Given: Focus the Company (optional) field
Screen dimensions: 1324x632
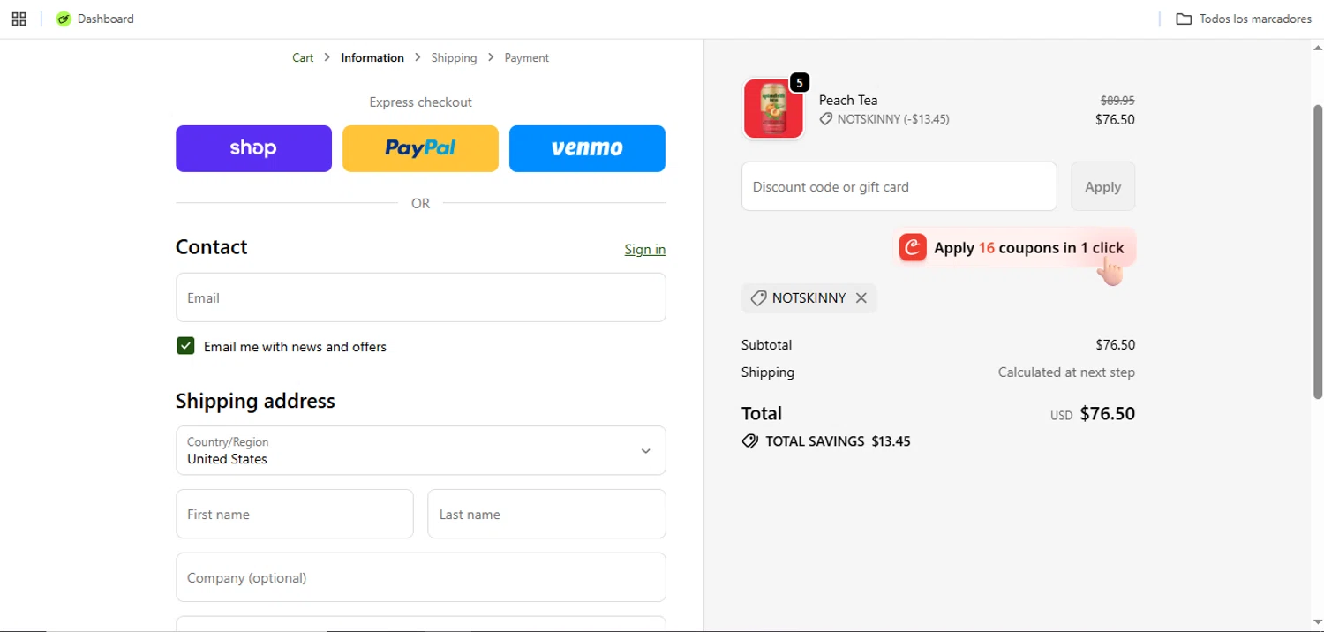Looking at the screenshot, I should click(x=421, y=577).
